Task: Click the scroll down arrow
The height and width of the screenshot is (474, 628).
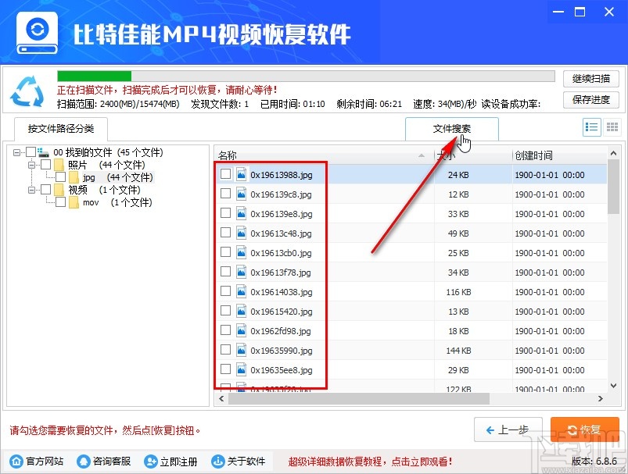Action: tap(613, 386)
